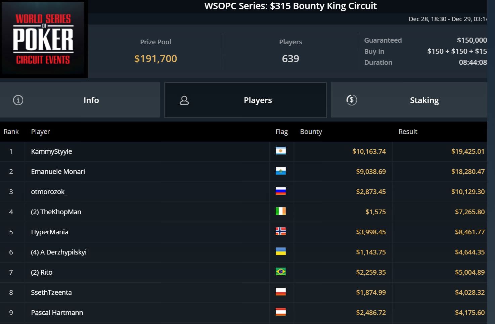Image resolution: width=495 pixels, height=324 pixels.
Task: Click the Norwegian flag beside HyperMania
Action: point(281,232)
